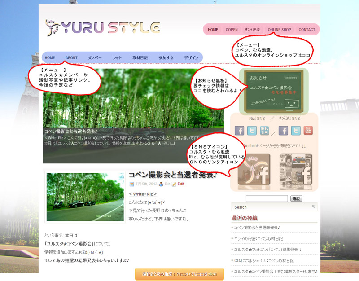Focus the Search input field

(x=274, y=207)
